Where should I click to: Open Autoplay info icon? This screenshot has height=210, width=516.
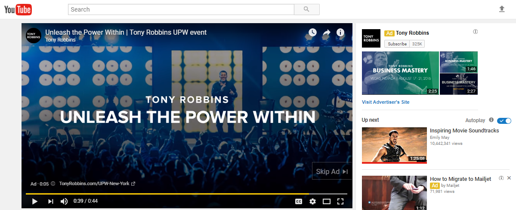491,120
